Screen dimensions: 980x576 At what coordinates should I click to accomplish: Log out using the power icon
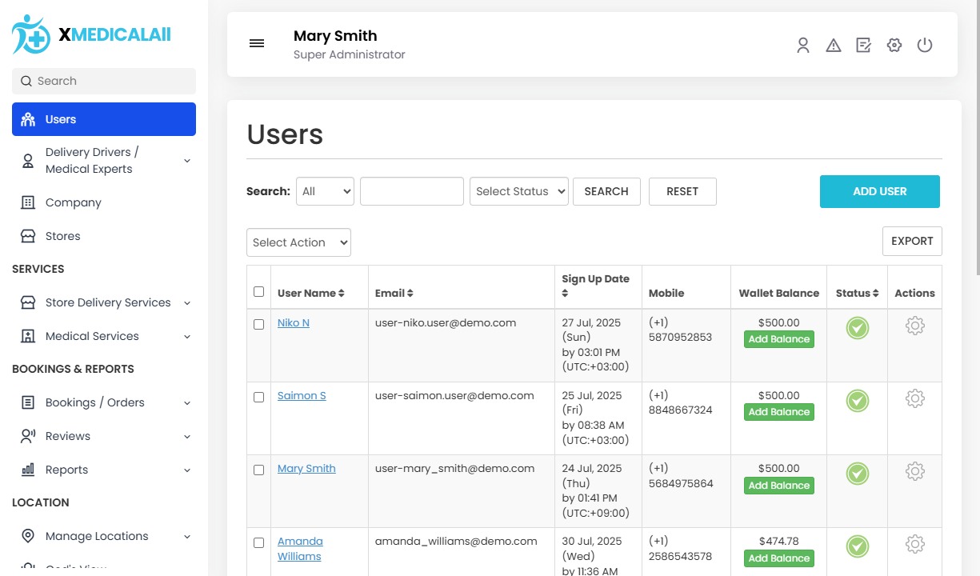925,45
